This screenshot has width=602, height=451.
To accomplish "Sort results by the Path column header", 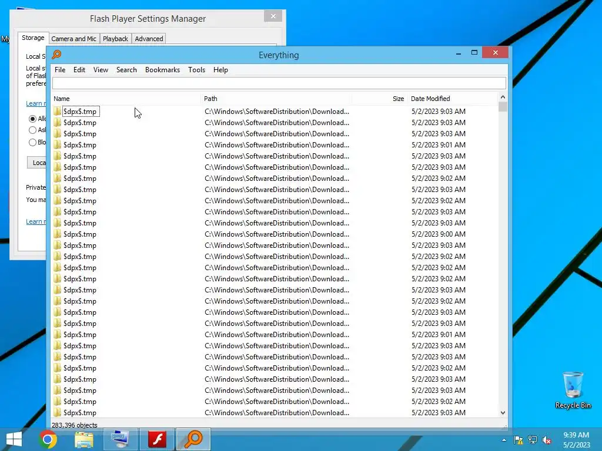I will pos(276,99).
